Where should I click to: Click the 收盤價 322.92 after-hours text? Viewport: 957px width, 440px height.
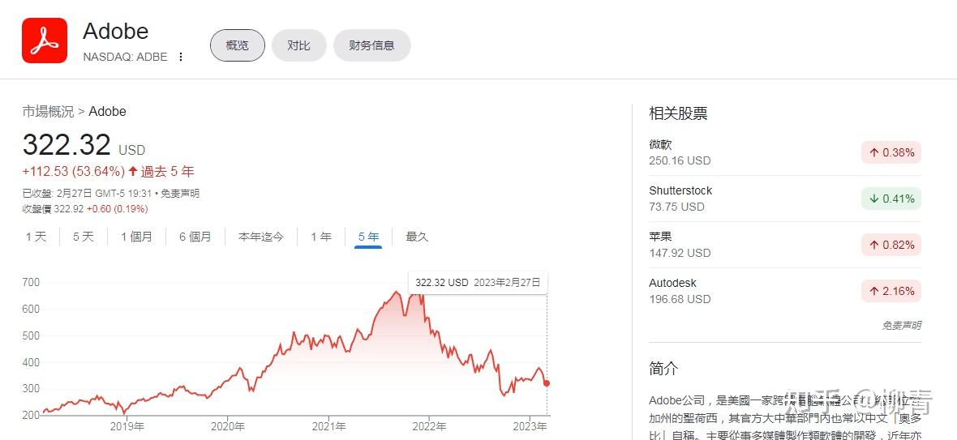click(85, 209)
